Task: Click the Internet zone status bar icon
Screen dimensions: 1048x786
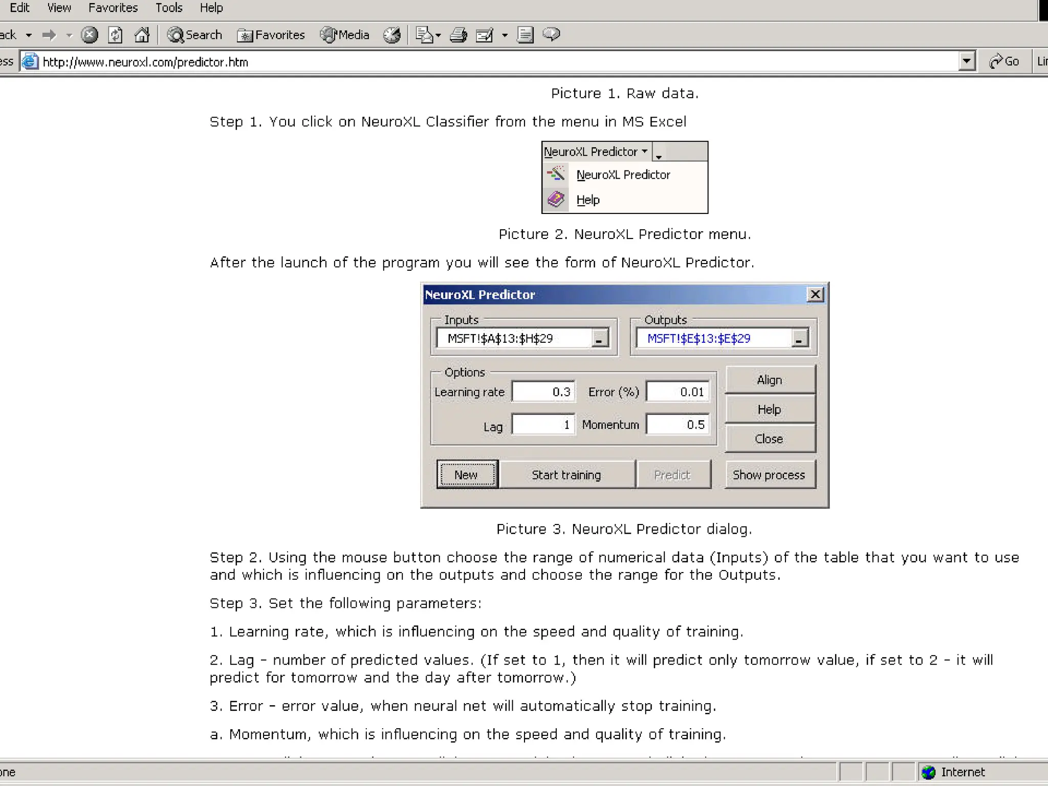Action: 928,772
